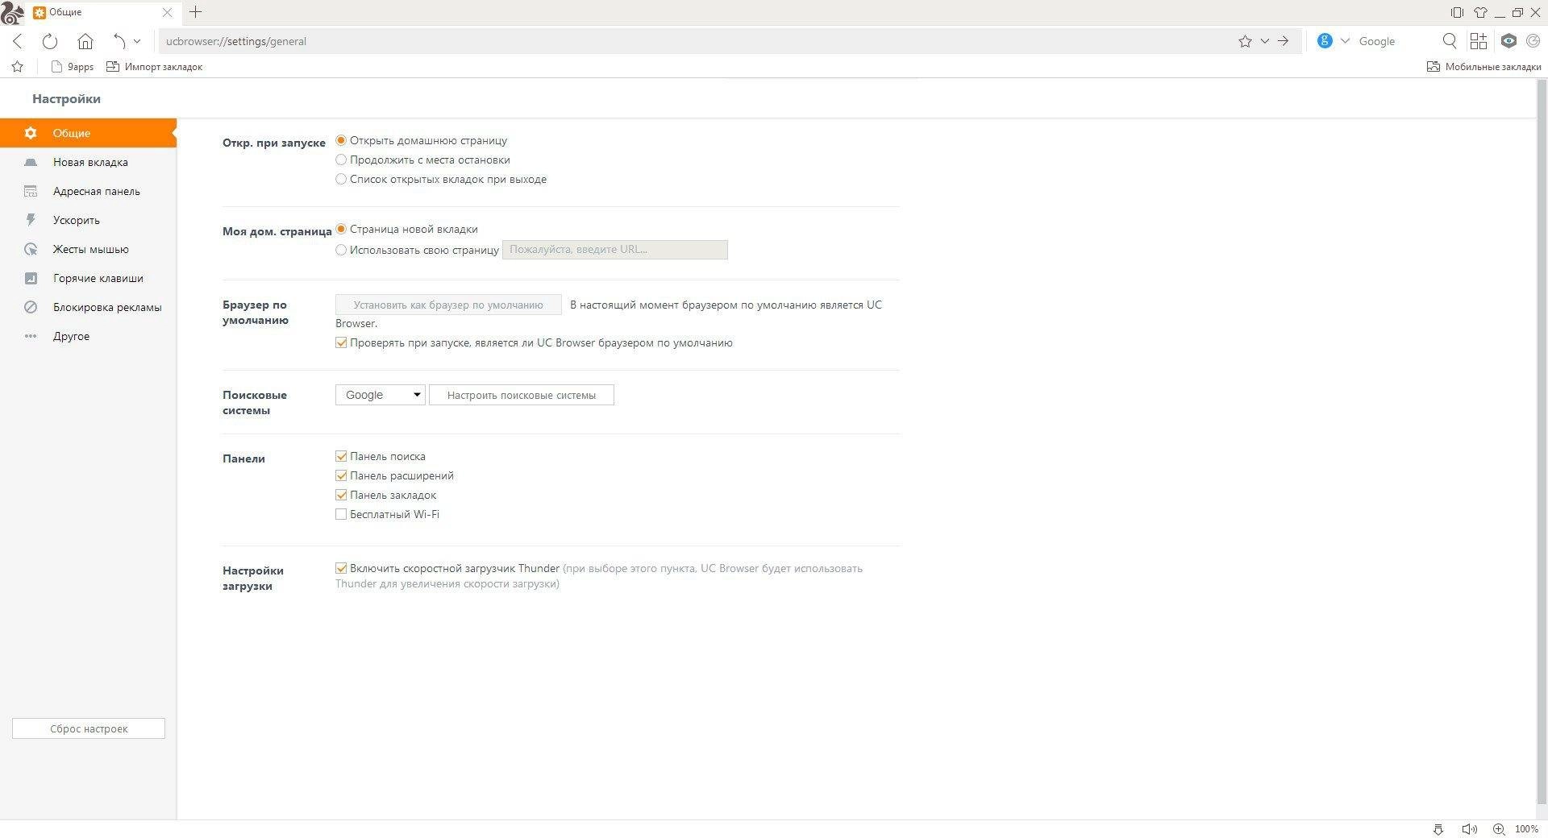Click the Сброс настроек button
The width and height of the screenshot is (1548, 838).
[x=89, y=728]
